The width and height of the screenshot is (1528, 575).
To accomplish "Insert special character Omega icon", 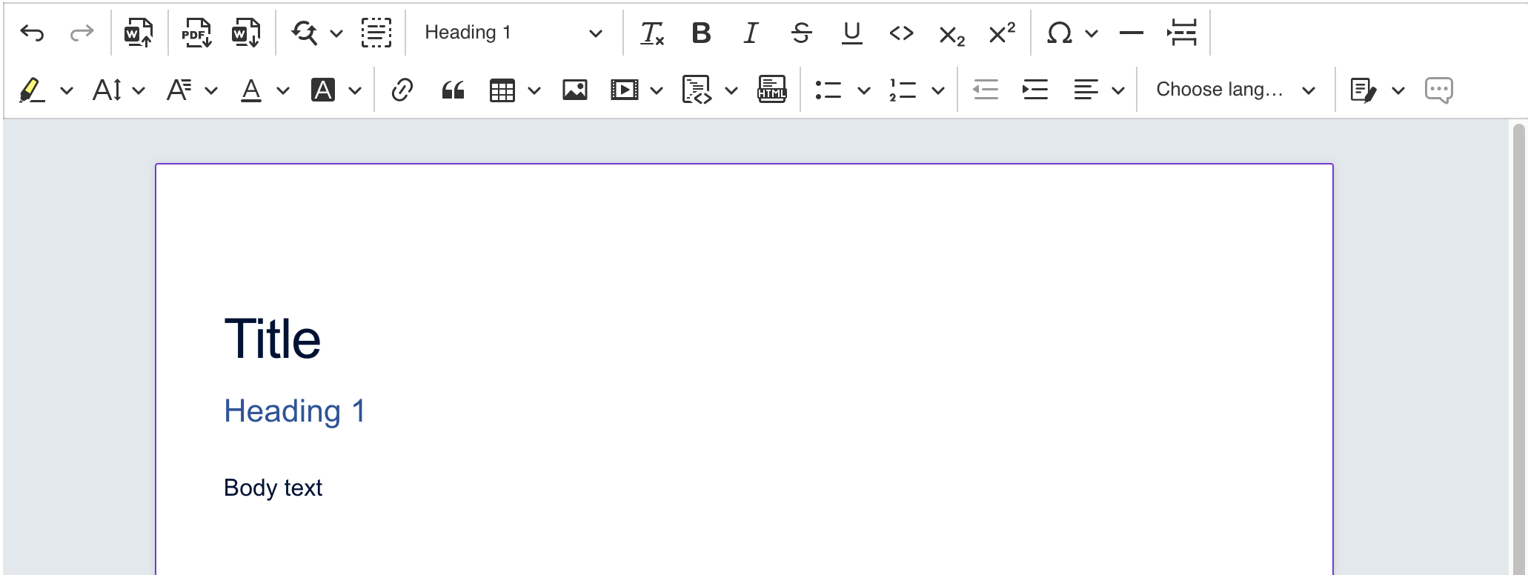I will click(1059, 33).
